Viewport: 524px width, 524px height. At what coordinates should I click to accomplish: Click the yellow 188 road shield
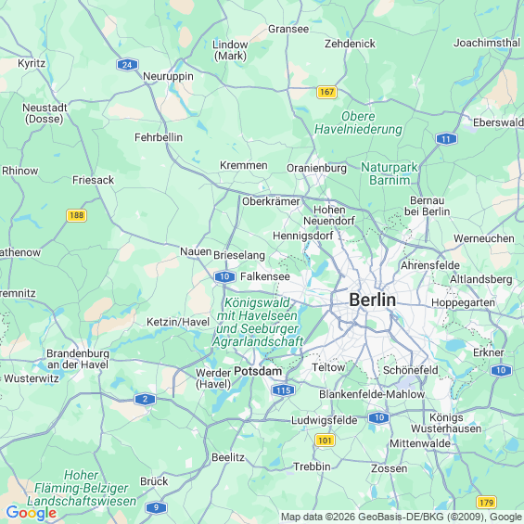[77, 215]
